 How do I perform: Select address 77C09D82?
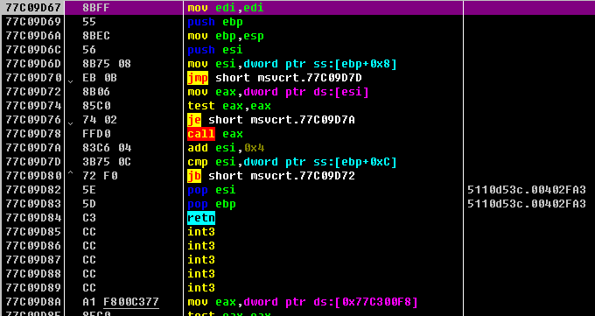point(33,190)
